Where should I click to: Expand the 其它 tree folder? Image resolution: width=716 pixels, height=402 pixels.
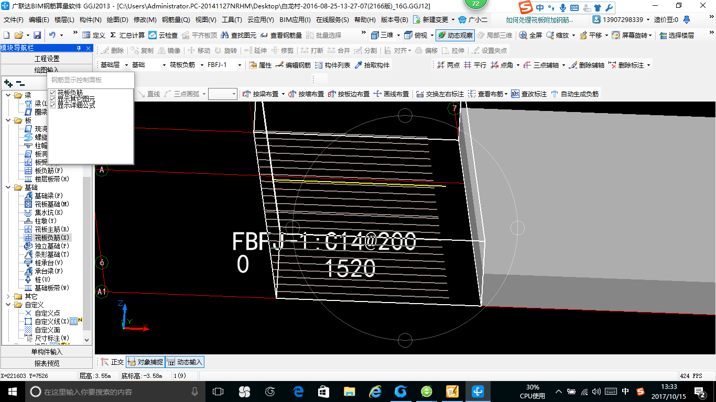(8, 296)
